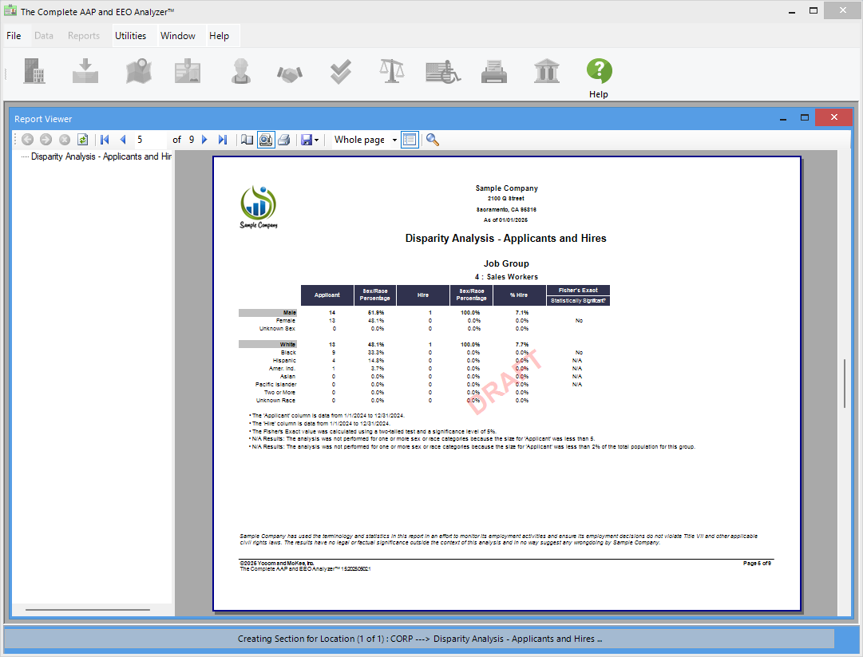
Task: Click the map location pin toolbar icon
Action: [x=139, y=71]
